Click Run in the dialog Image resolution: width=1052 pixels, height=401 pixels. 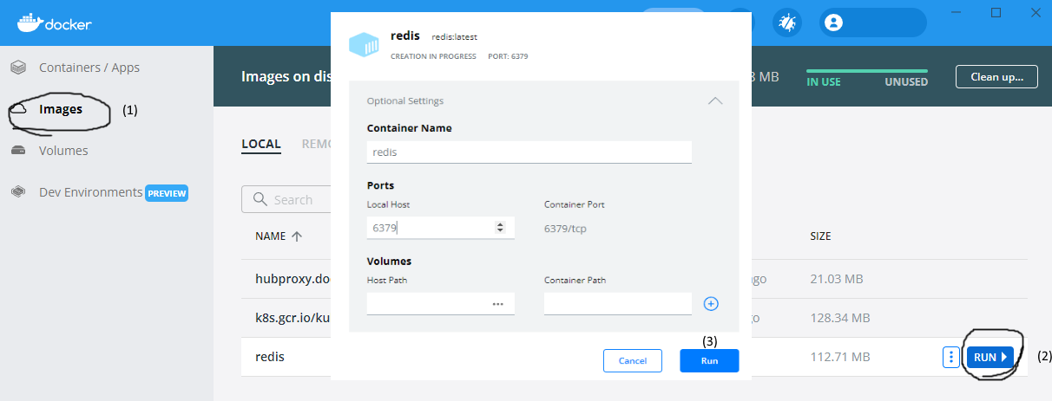[x=709, y=360]
